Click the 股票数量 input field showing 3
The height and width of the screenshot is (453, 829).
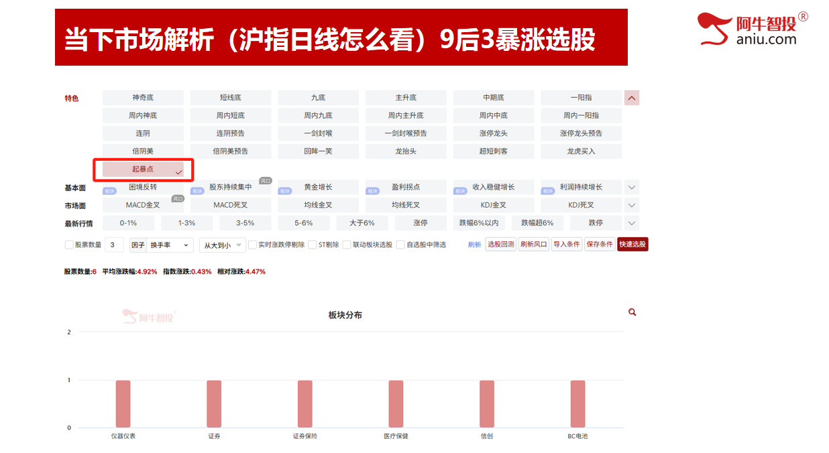point(114,245)
